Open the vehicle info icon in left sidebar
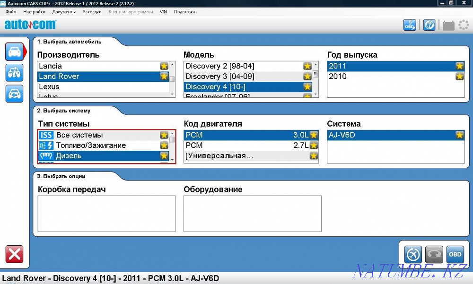This screenshot has height=284, width=473. [15, 73]
